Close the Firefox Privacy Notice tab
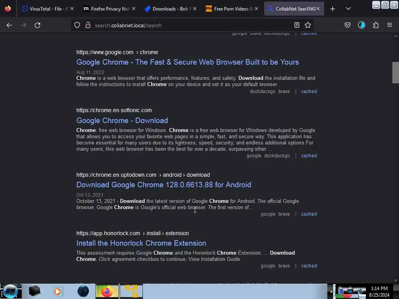The height and width of the screenshot is (299, 399). (134, 9)
